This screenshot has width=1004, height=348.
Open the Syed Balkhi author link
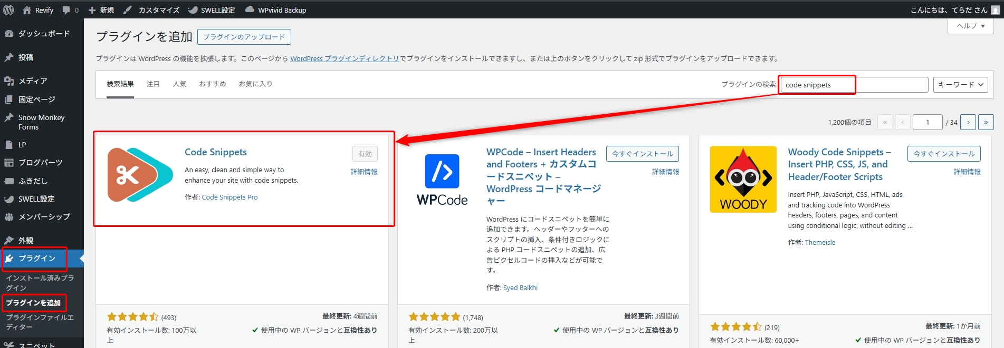(520, 288)
